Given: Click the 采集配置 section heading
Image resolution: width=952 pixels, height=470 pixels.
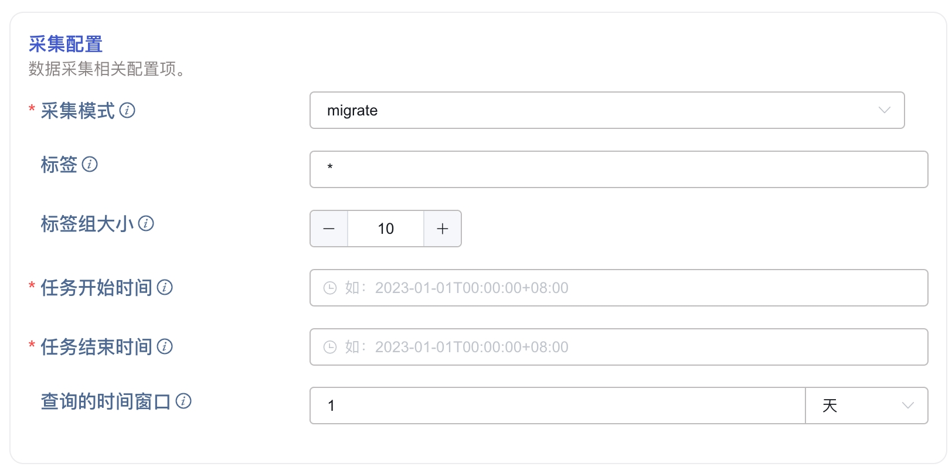Looking at the screenshot, I should click(x=66, y=44).
